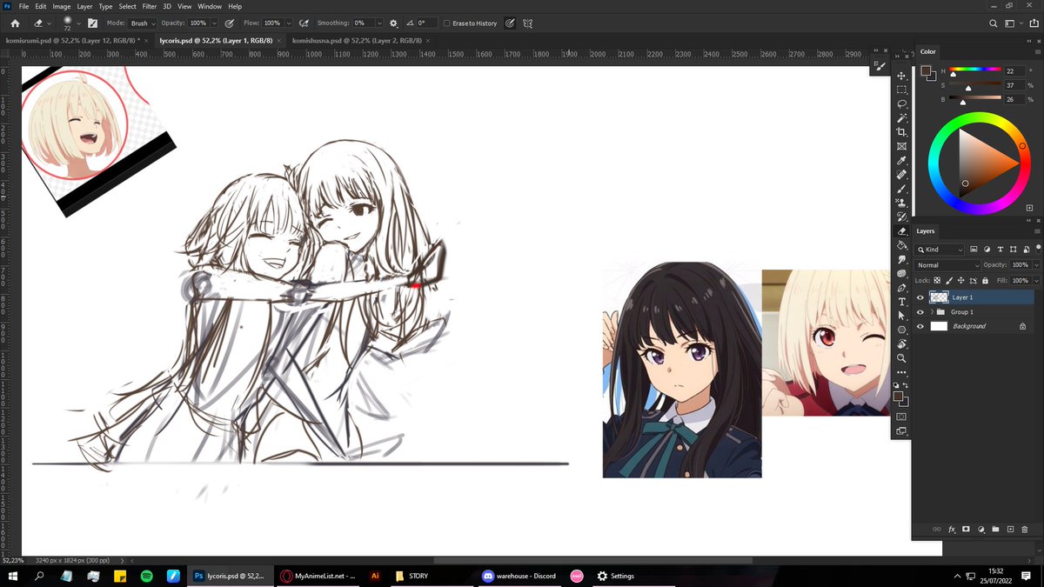
Task: Toggle symmetry paint butterfly icon
Action: pyautogui.click(x=527, y=23)
